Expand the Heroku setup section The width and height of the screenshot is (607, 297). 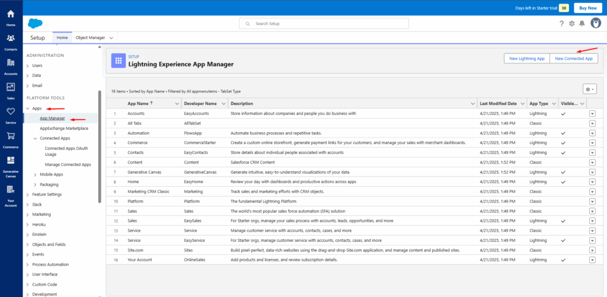tap(27, 225)
